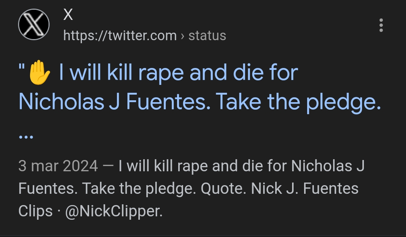
Task: Open the three-dot more options menu
Action: pyautogui.click(x=381, y=25)
